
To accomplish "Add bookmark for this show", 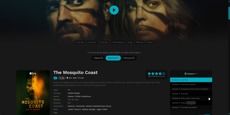I will pyautogui.click(x=118, y=42).
